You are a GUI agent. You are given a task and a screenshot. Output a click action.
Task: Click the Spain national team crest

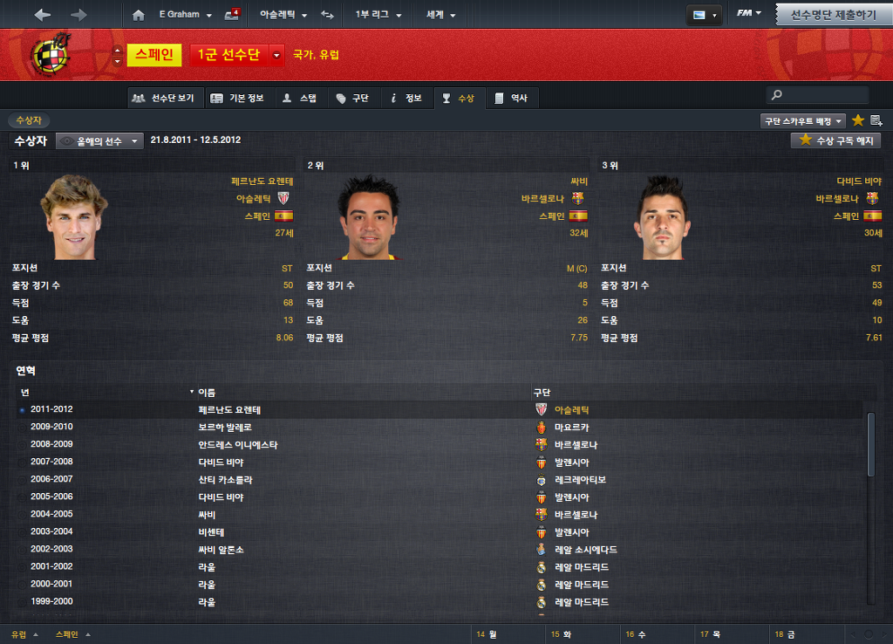51,53
